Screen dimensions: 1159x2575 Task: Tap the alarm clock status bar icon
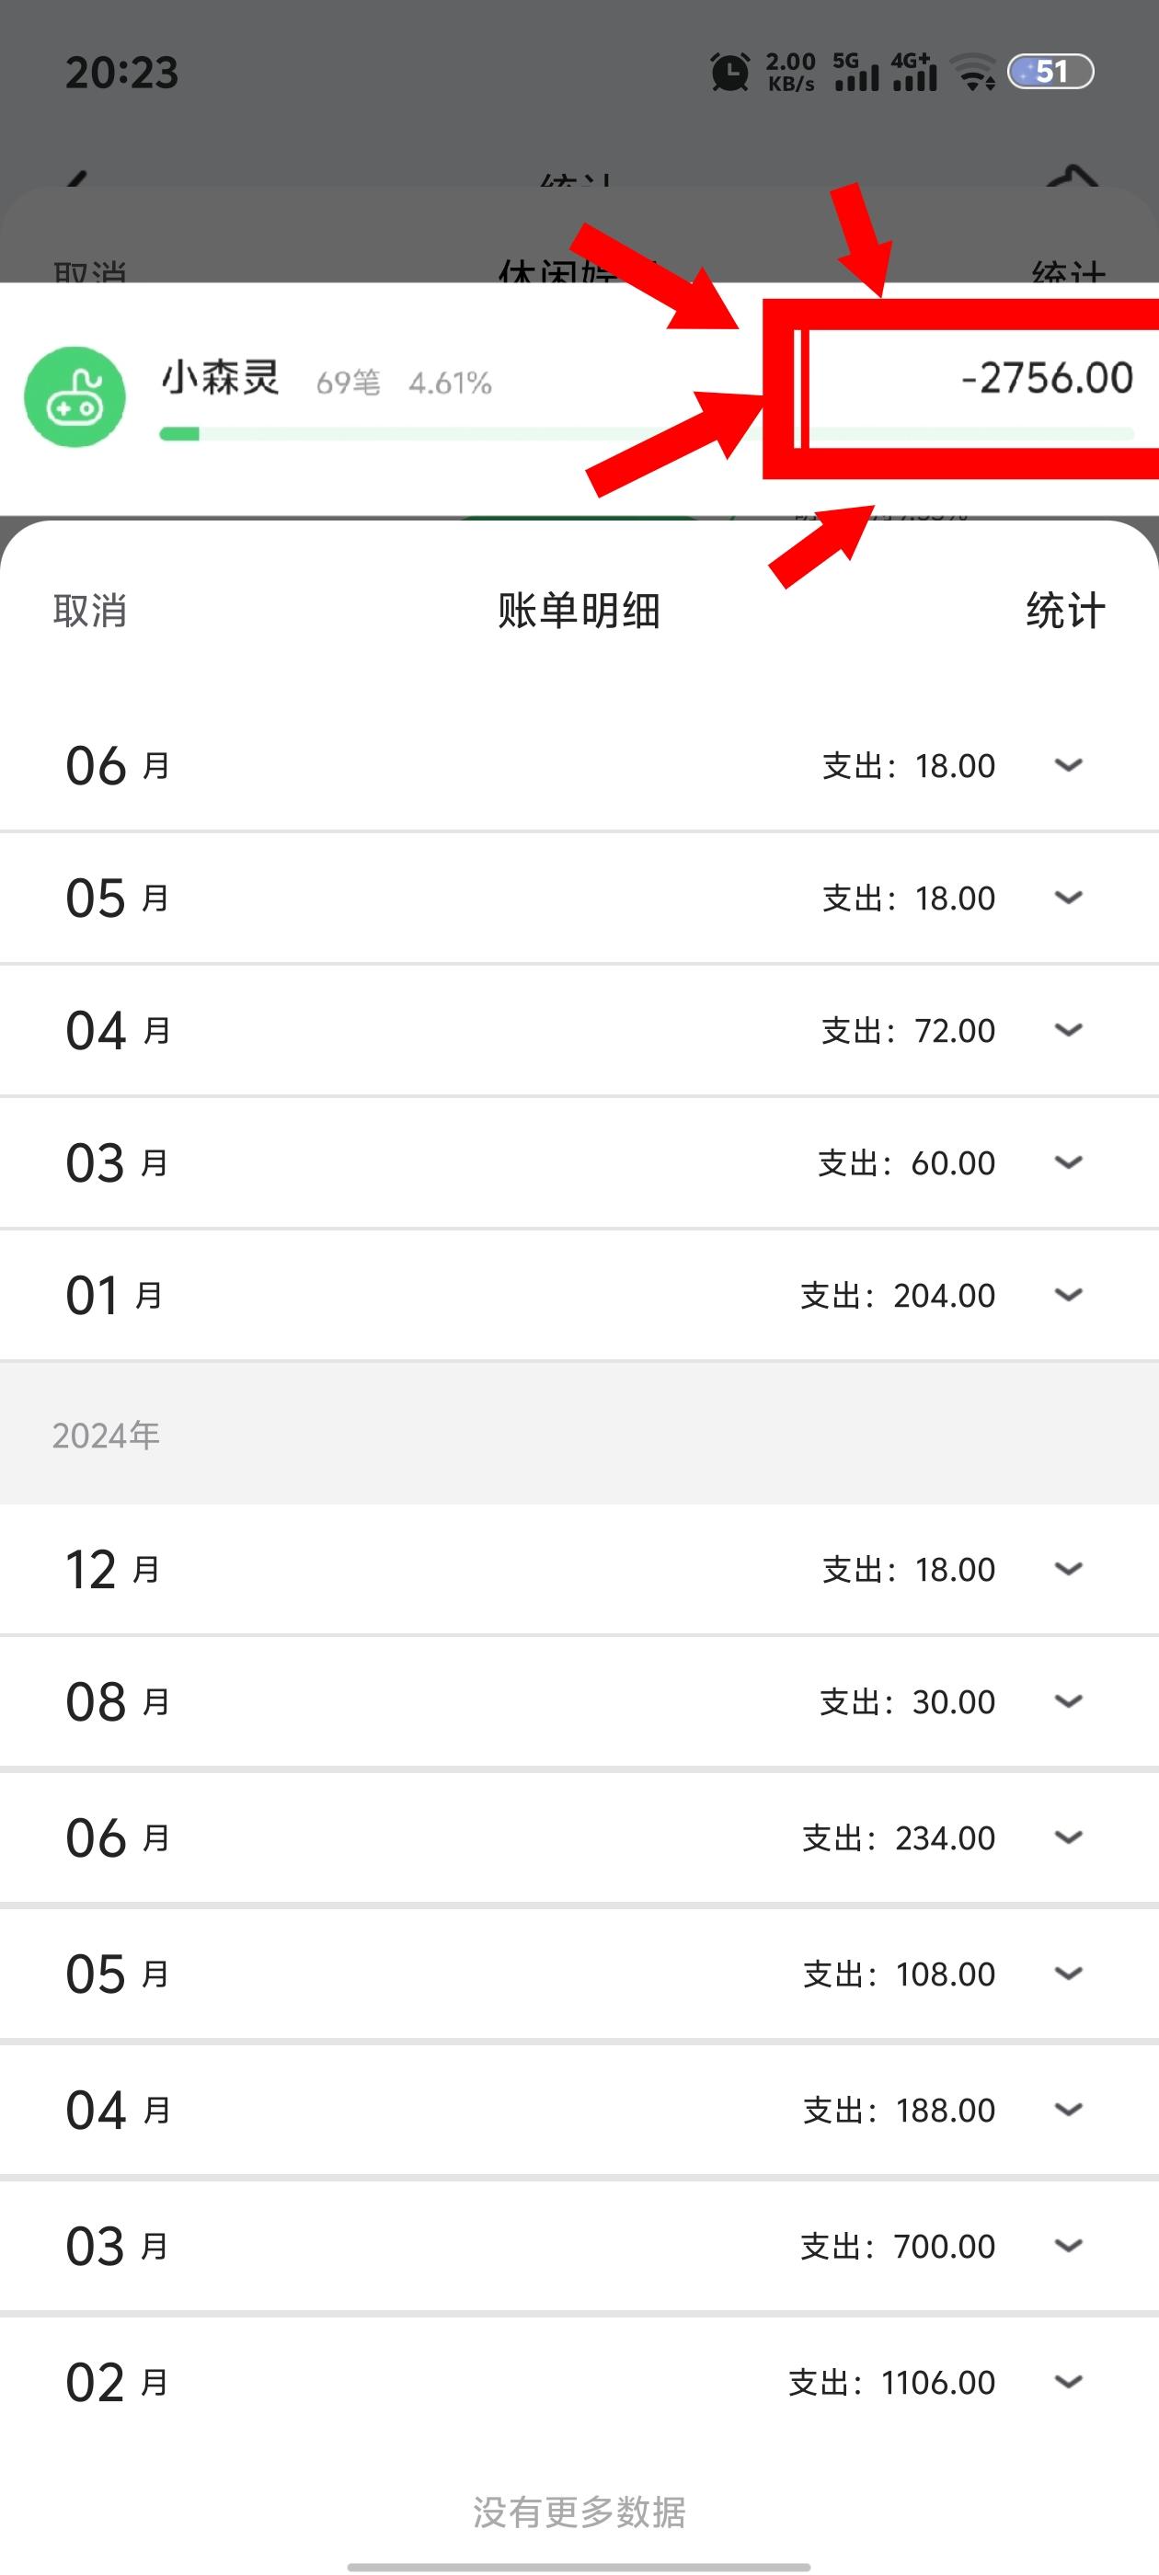(730, 72)
